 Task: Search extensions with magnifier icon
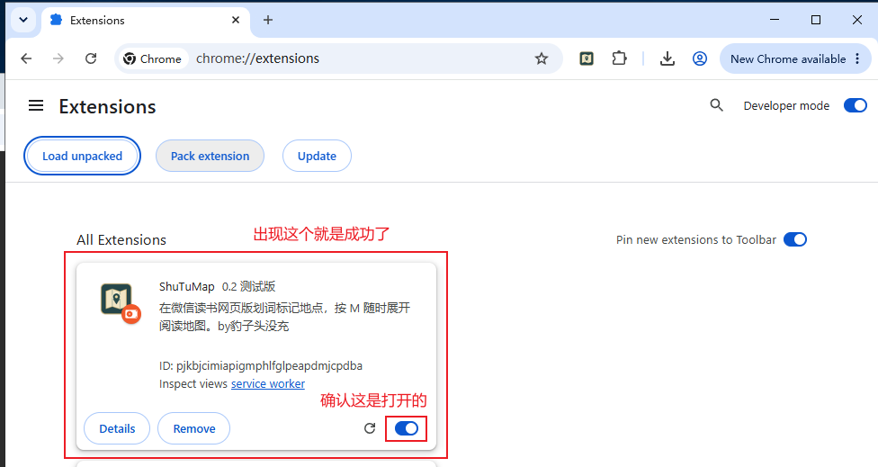[x=716, y=105]
